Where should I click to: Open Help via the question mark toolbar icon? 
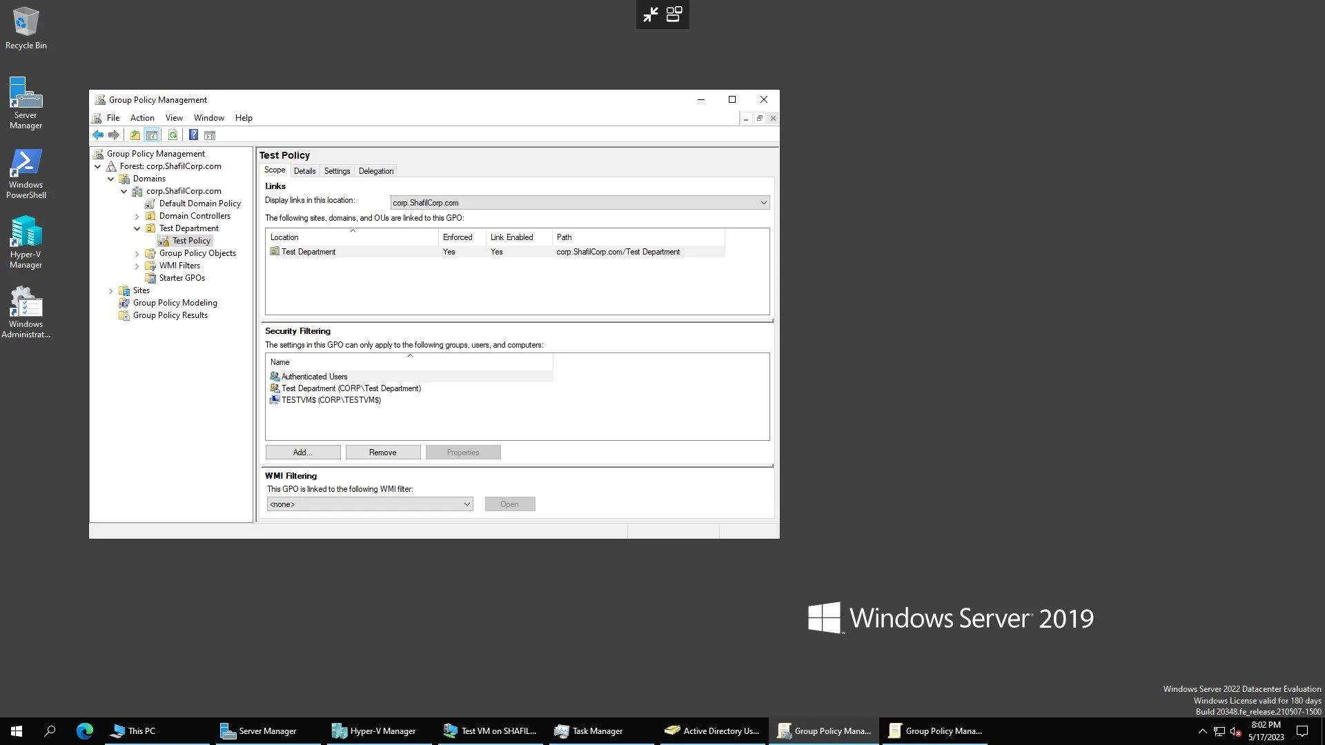tap(194, 135)
